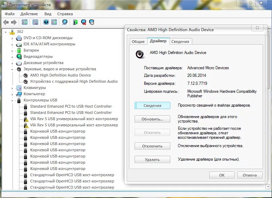Open the Вид menu

point(48,14)
